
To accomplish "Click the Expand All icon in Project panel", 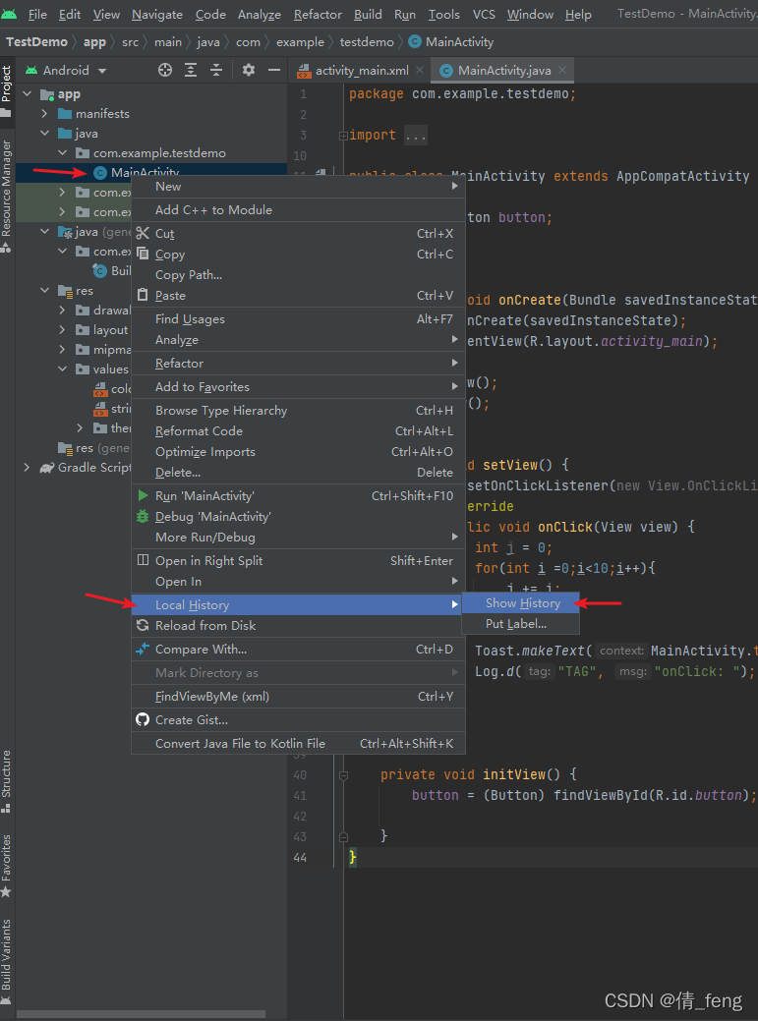I will click(x=191, y=71).
